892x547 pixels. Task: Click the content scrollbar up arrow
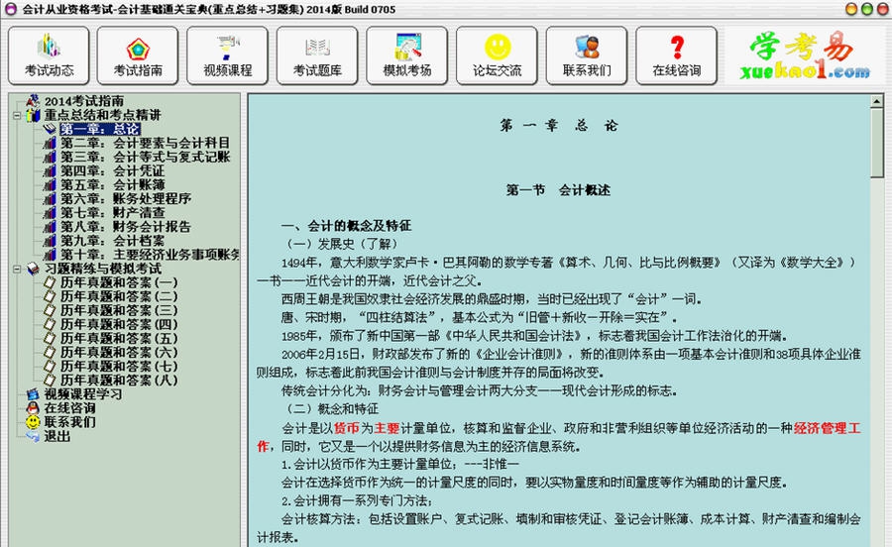(x=877, y=102)
